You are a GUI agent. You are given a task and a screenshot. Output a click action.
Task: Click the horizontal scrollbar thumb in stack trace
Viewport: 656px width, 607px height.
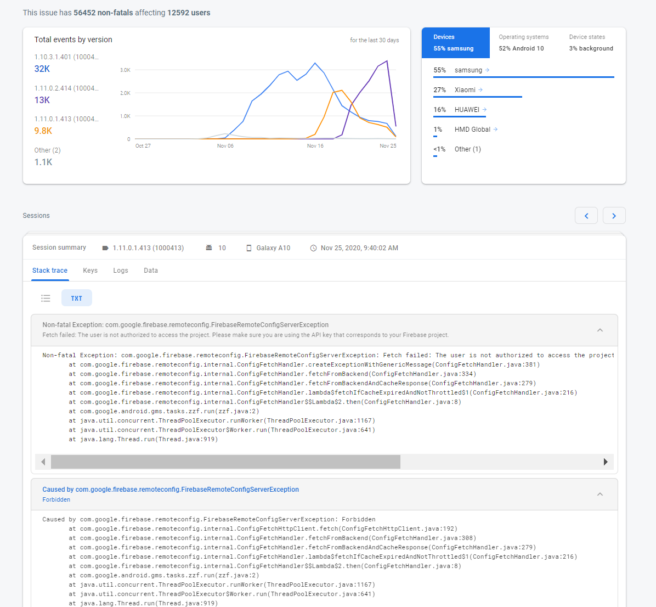click(x=225, y=462)
